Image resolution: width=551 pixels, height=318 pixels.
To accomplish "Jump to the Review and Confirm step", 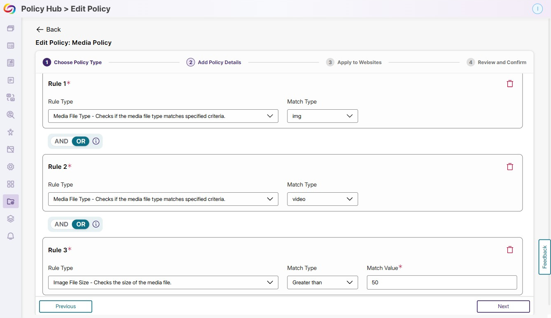I will (x=497, y=62).
